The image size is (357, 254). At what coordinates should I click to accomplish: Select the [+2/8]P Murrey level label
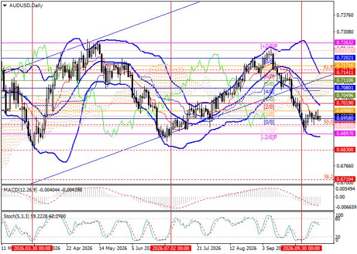269,47
